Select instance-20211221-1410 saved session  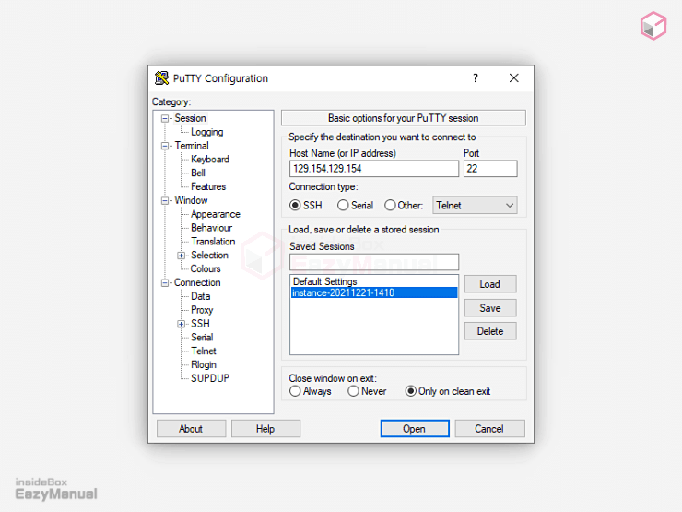coord(374,292)
